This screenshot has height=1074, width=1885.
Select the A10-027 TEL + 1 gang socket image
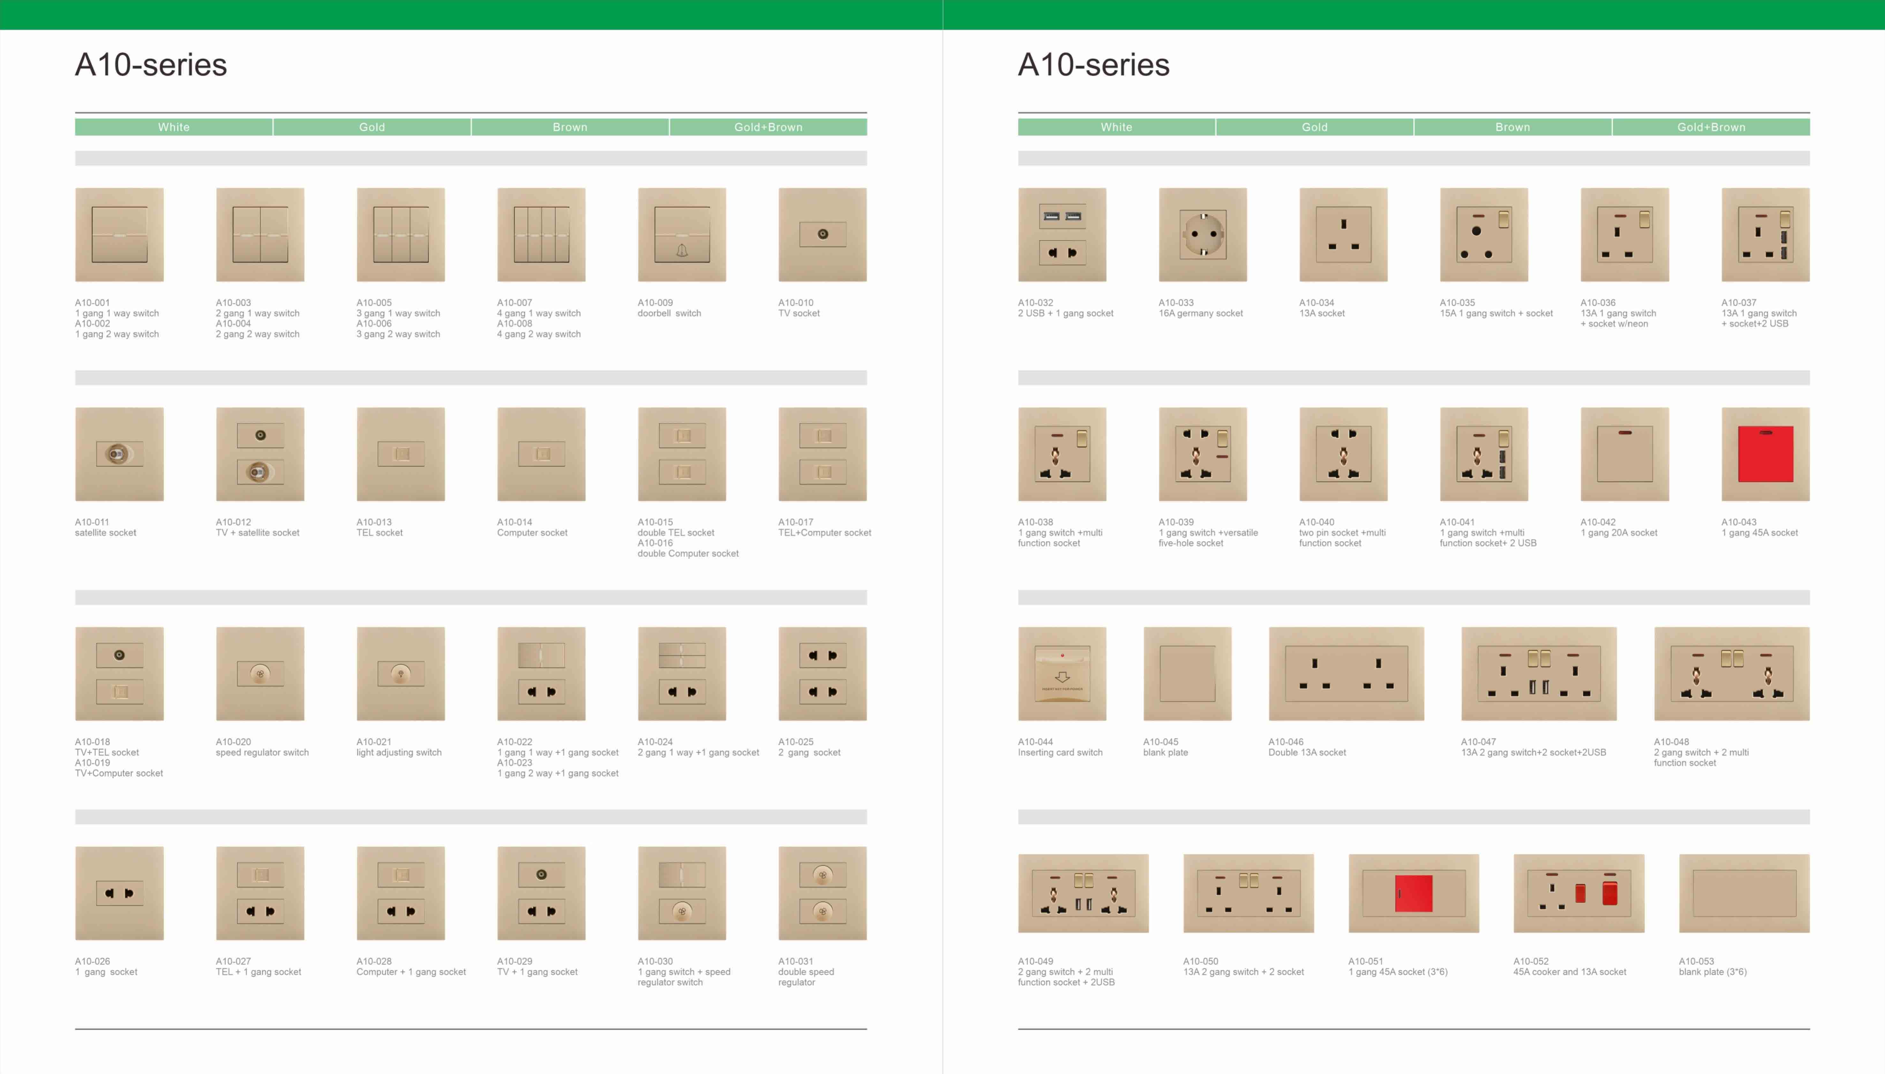tap(260, 893)
